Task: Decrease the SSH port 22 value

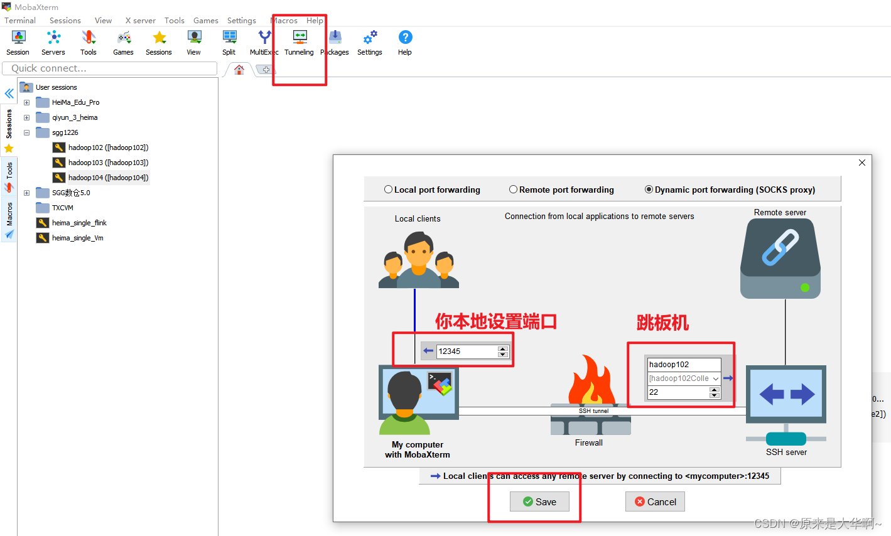Action: point(715,395)
